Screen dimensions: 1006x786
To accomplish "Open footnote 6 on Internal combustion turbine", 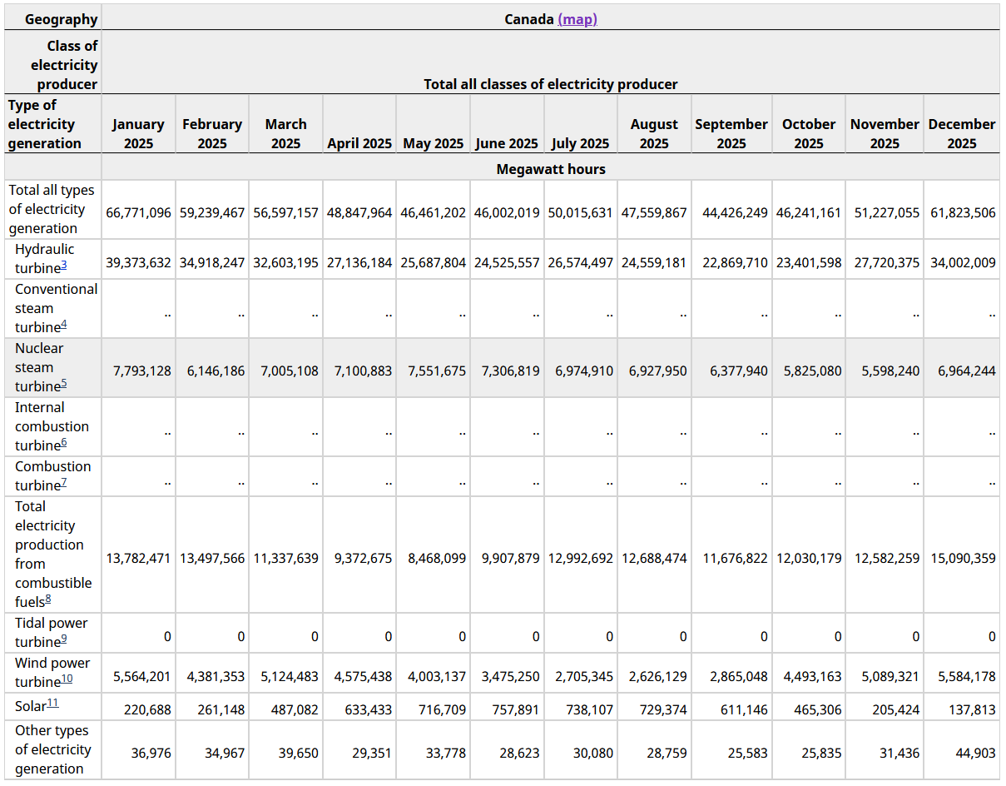I will click(x=64, y=444).
